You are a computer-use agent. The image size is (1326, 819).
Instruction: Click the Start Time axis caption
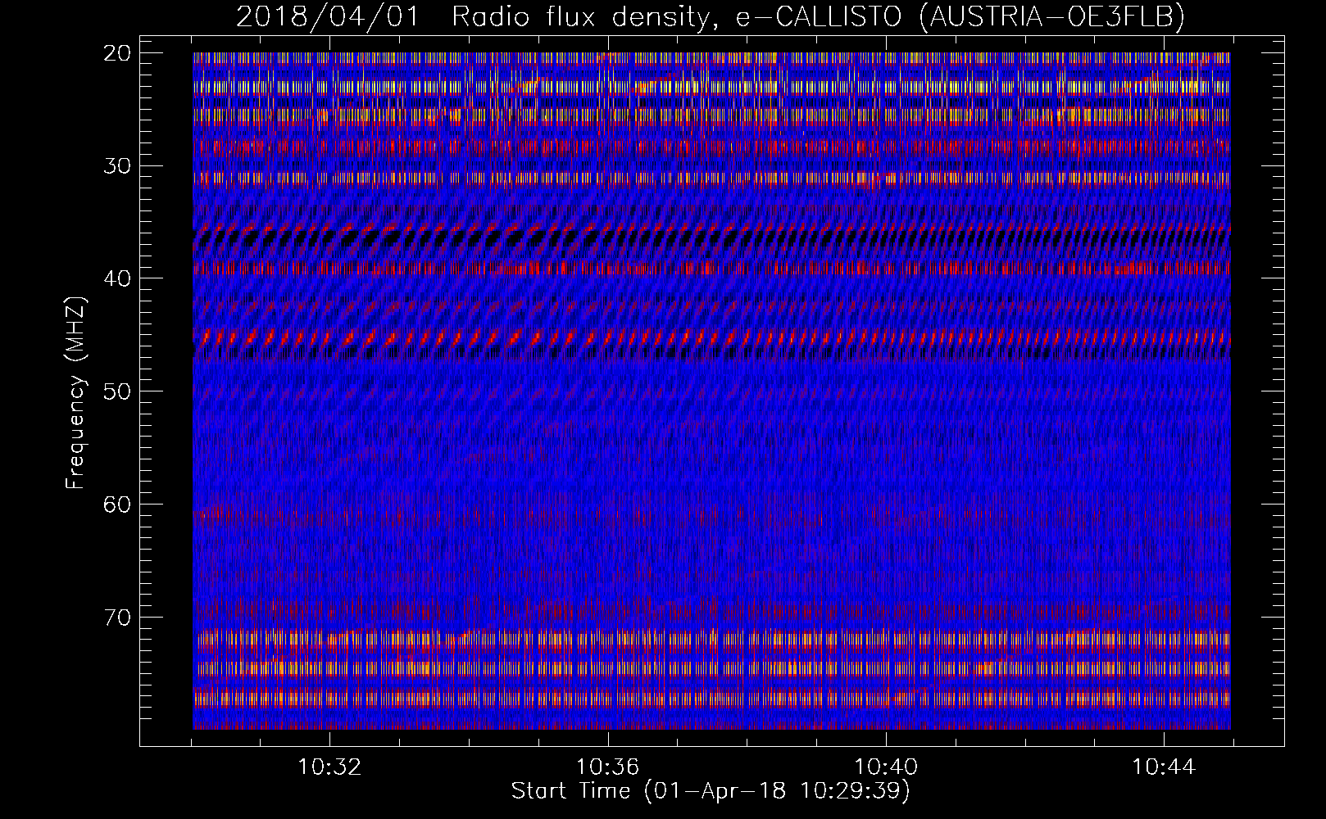tap(711, 791)
